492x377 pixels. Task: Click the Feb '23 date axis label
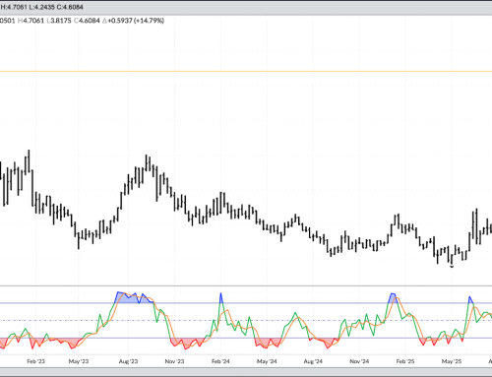35,361
